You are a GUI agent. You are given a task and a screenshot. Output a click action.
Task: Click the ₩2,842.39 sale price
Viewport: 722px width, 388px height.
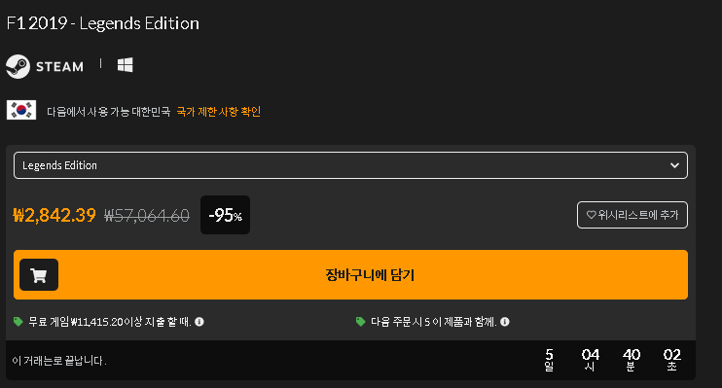[x=54, y=215]
